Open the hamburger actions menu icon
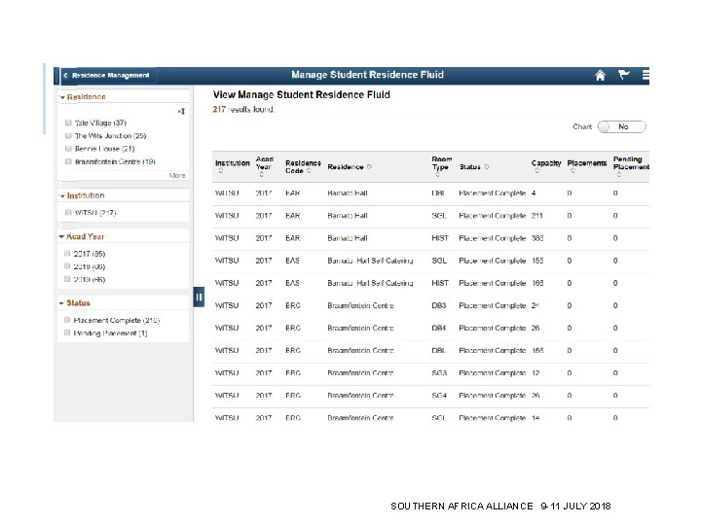701x525 pixels. pyautogui.click(x=646, y=75)
